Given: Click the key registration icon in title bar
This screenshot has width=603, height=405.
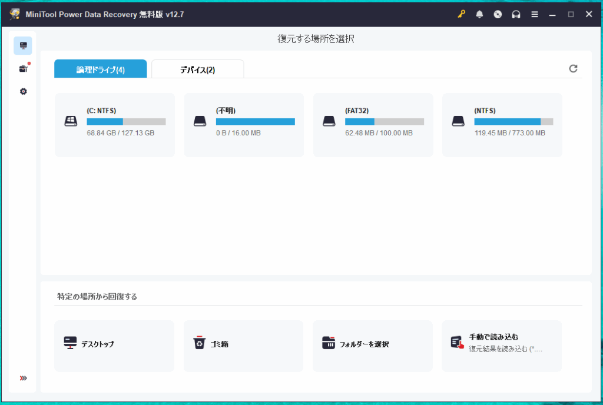Looking at the screenshot, I should tap(461, 14).
